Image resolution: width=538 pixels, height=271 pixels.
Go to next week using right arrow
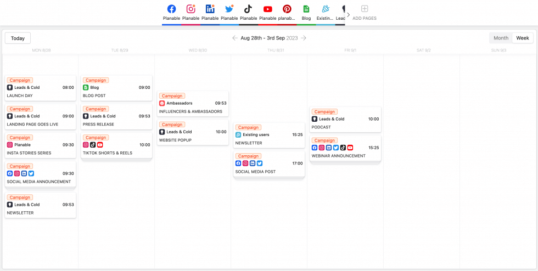point(304,38)
